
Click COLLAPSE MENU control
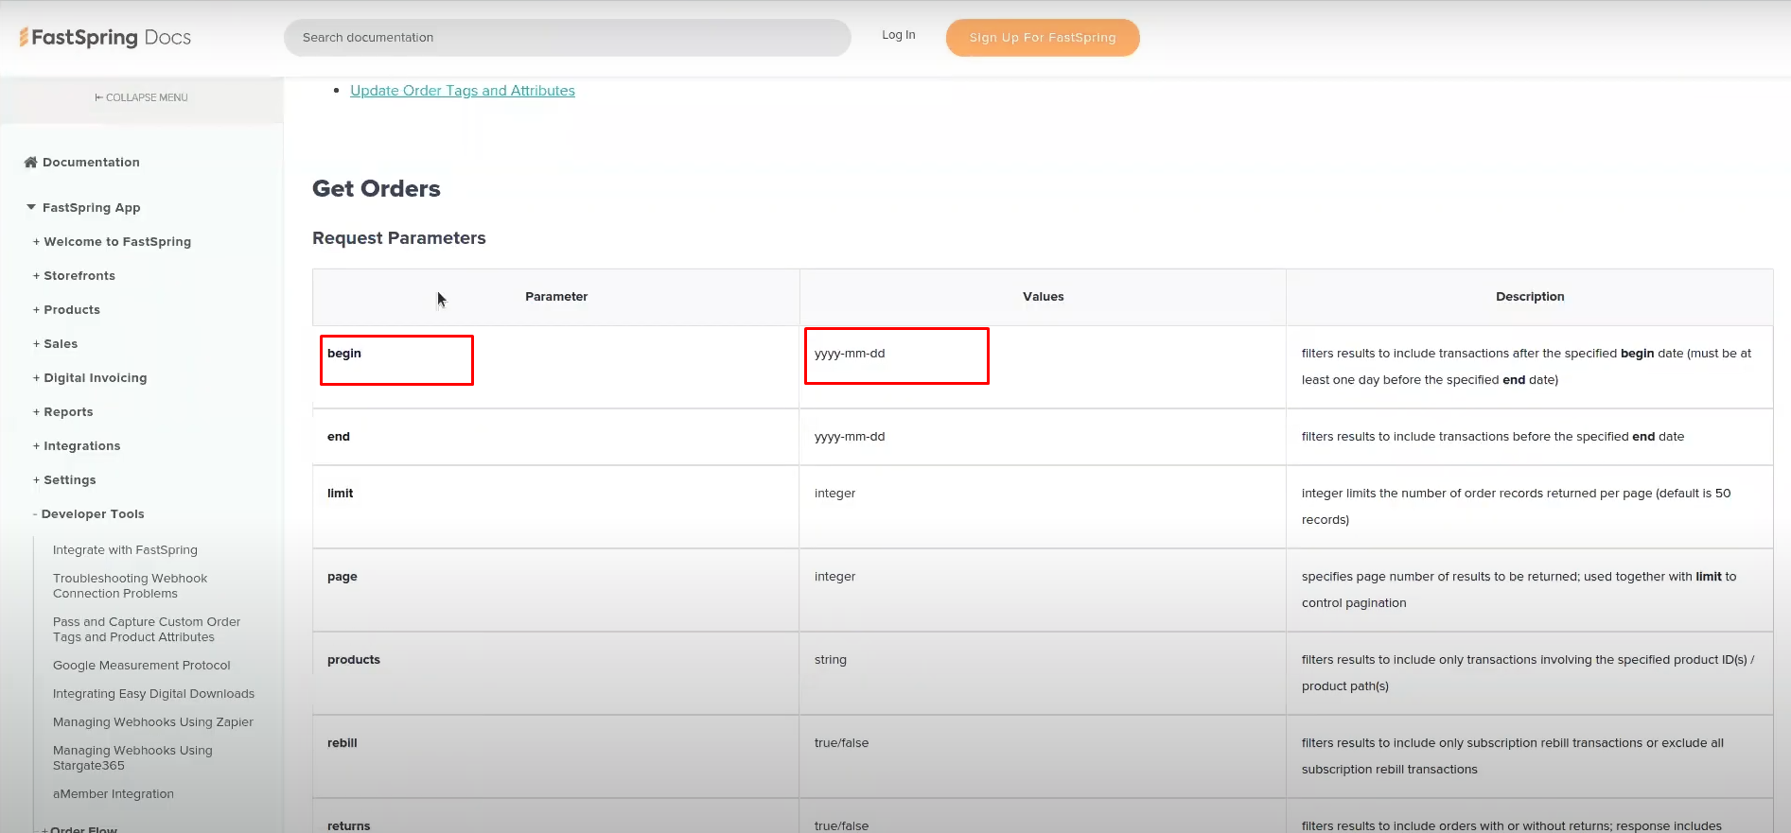[141, 97]
